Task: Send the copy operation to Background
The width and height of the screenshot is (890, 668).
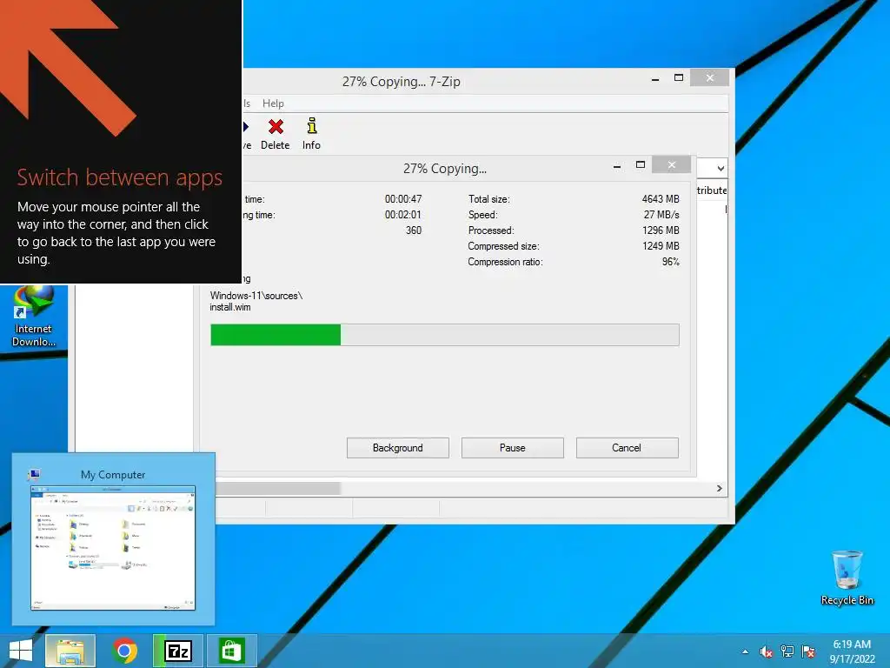Action: click(x=398, y=448)
